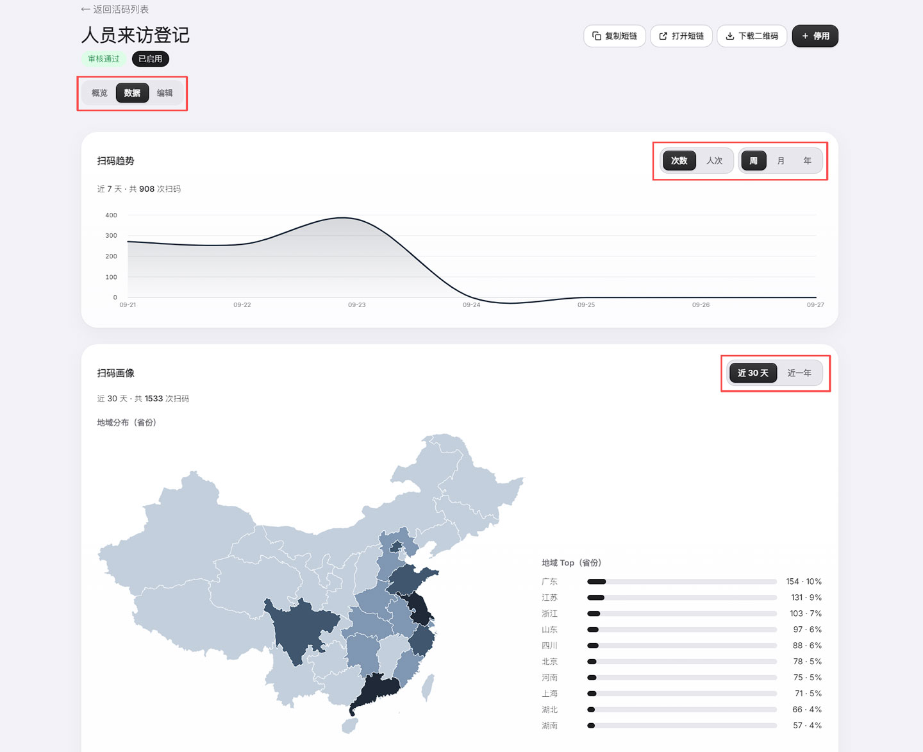Click the 四川 value 88 · 6%
Screen dimensions: 923x752
(807, 646)
